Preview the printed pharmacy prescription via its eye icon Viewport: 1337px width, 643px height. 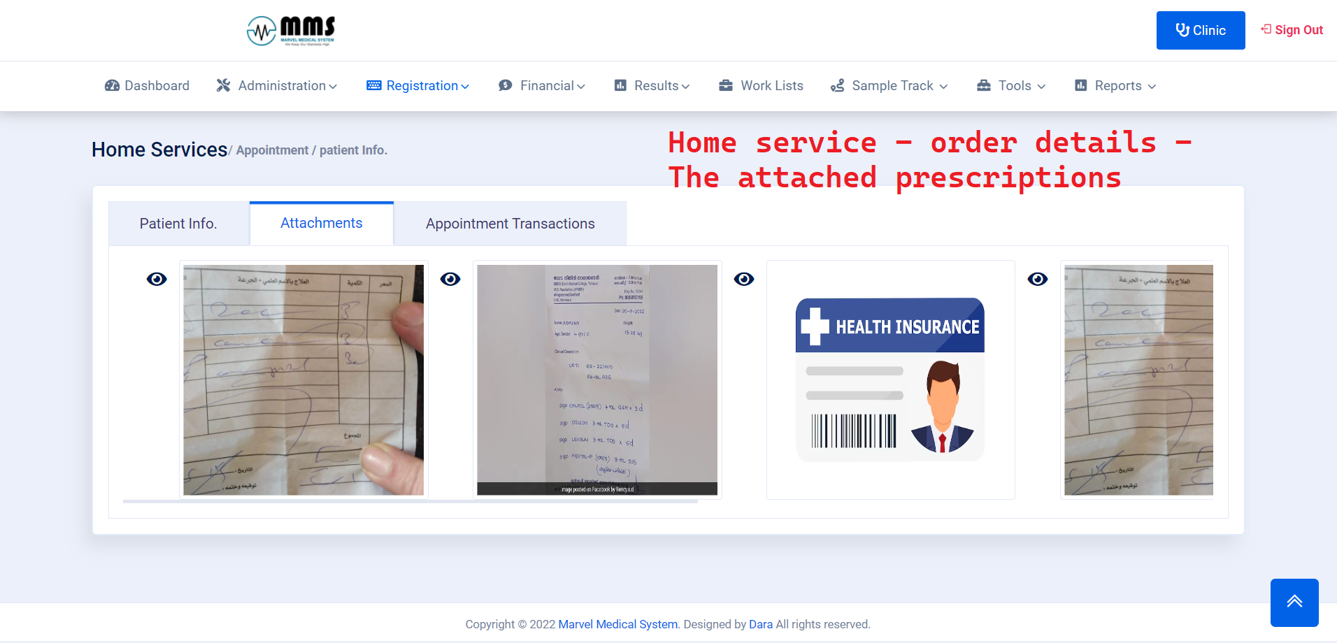point(450,279)
